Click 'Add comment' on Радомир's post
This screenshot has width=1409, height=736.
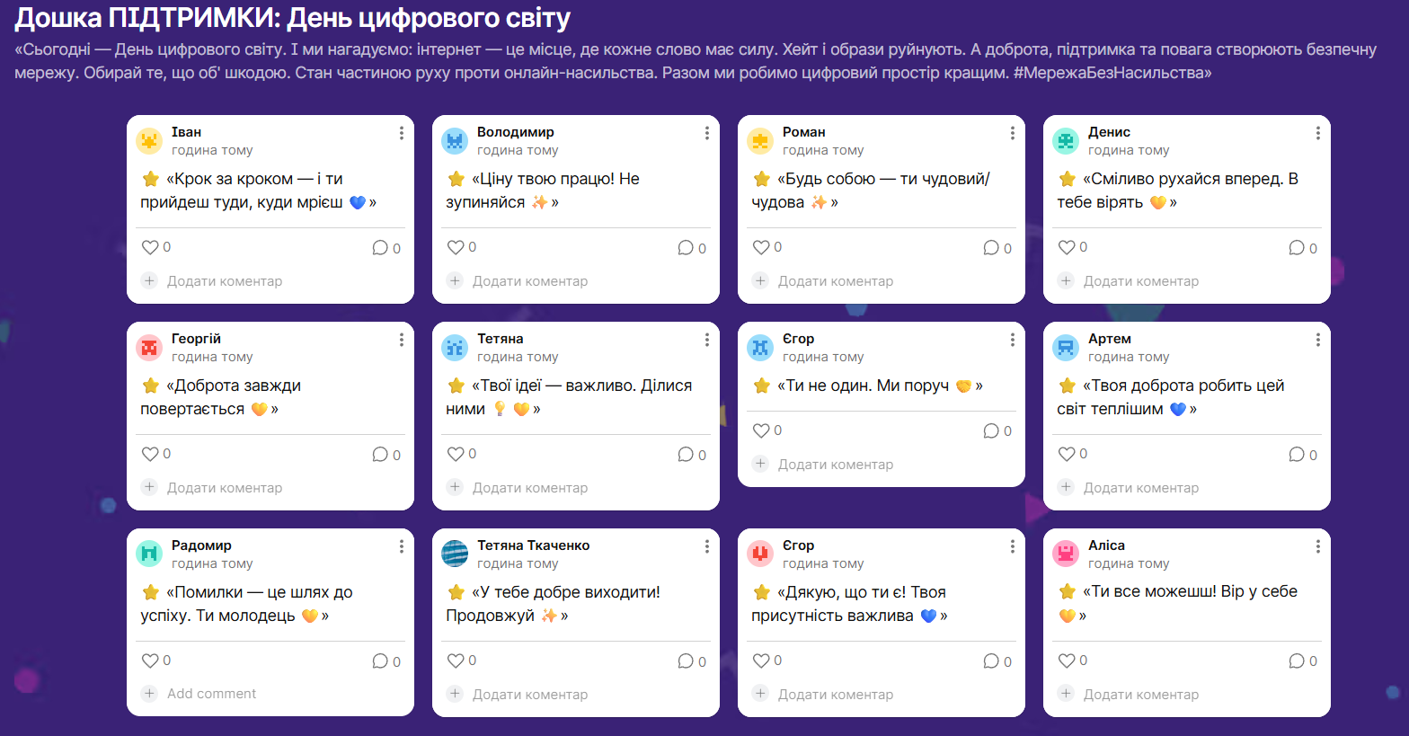pos(211,694)
